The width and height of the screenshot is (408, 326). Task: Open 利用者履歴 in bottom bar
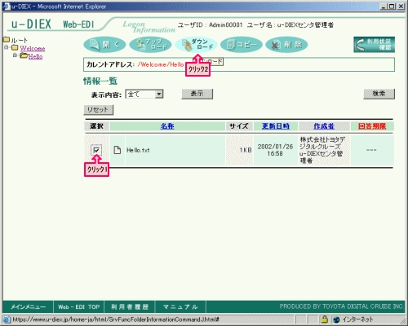coord(130,307)
